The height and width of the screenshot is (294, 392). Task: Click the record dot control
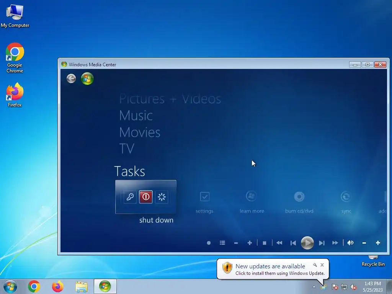pos(209,243)
